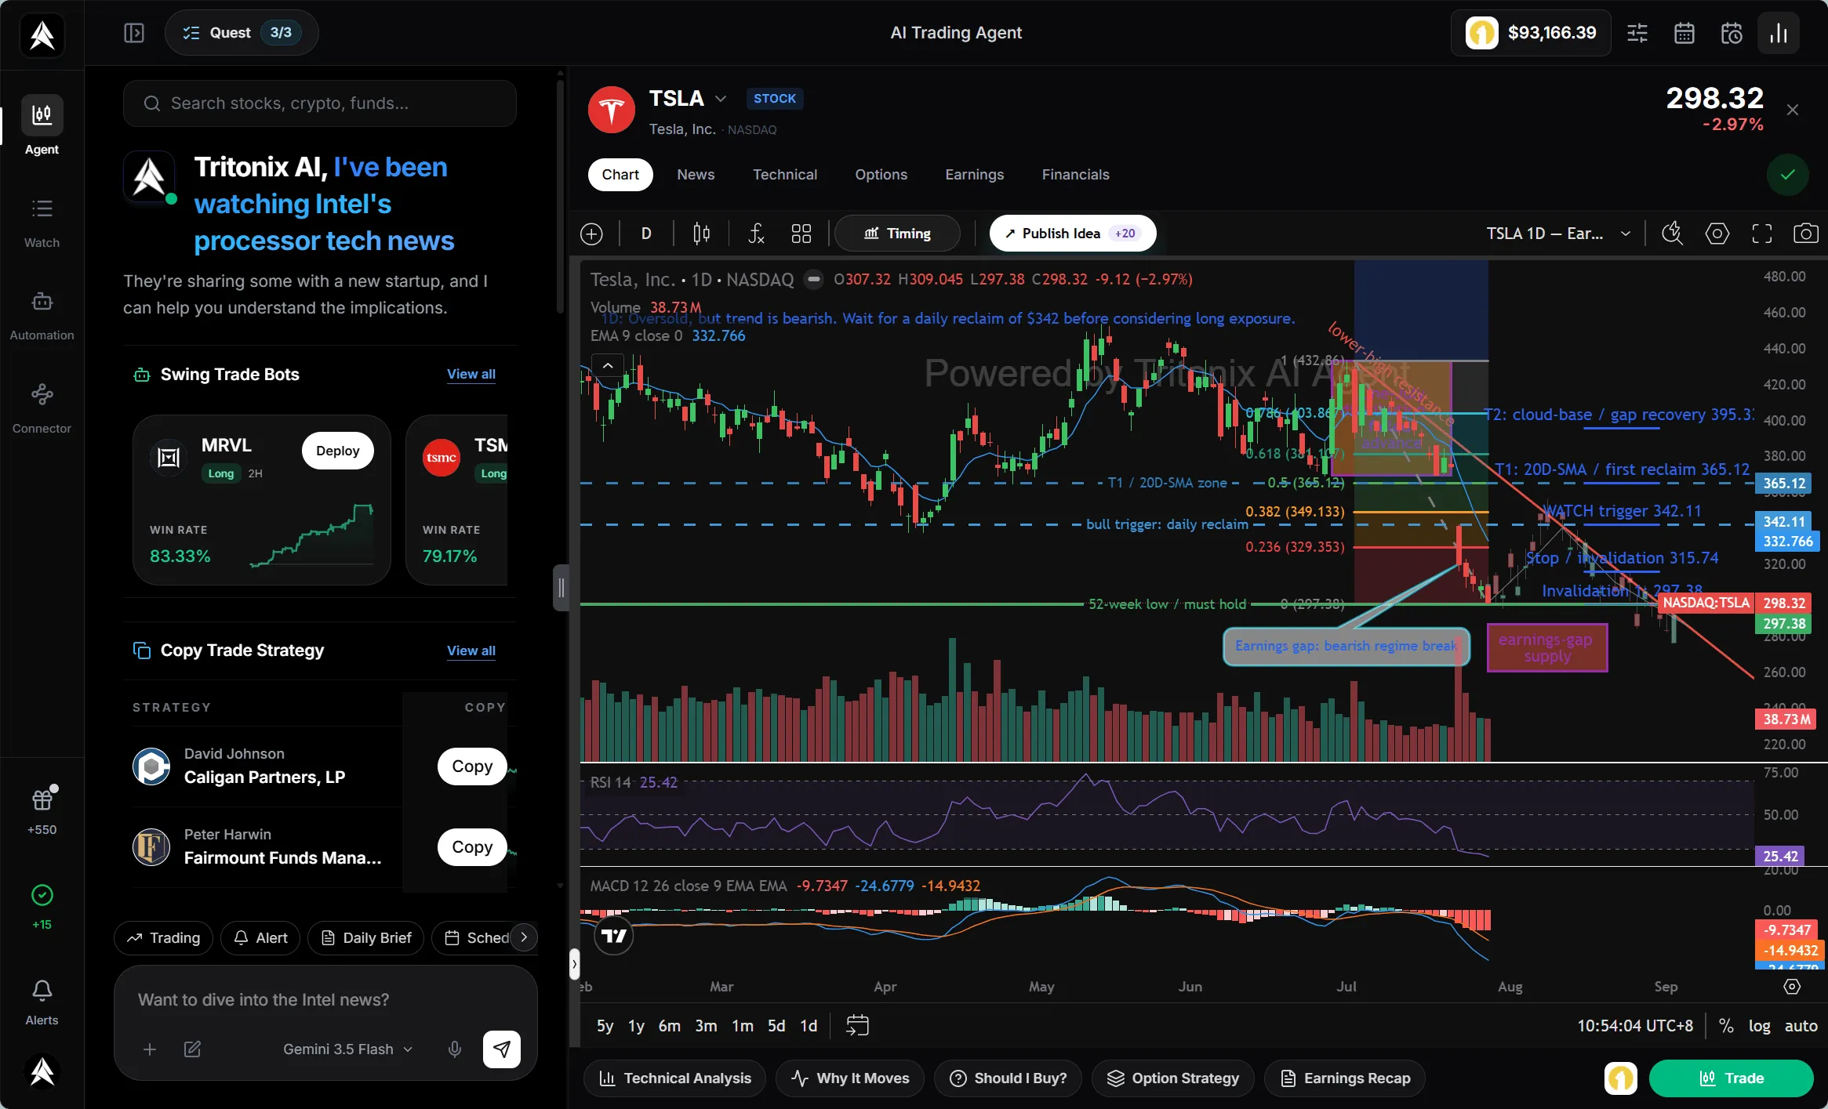This screenshot has width=1828, height=1109.
Task: Send the chat message
Action: coord(501,1049)
